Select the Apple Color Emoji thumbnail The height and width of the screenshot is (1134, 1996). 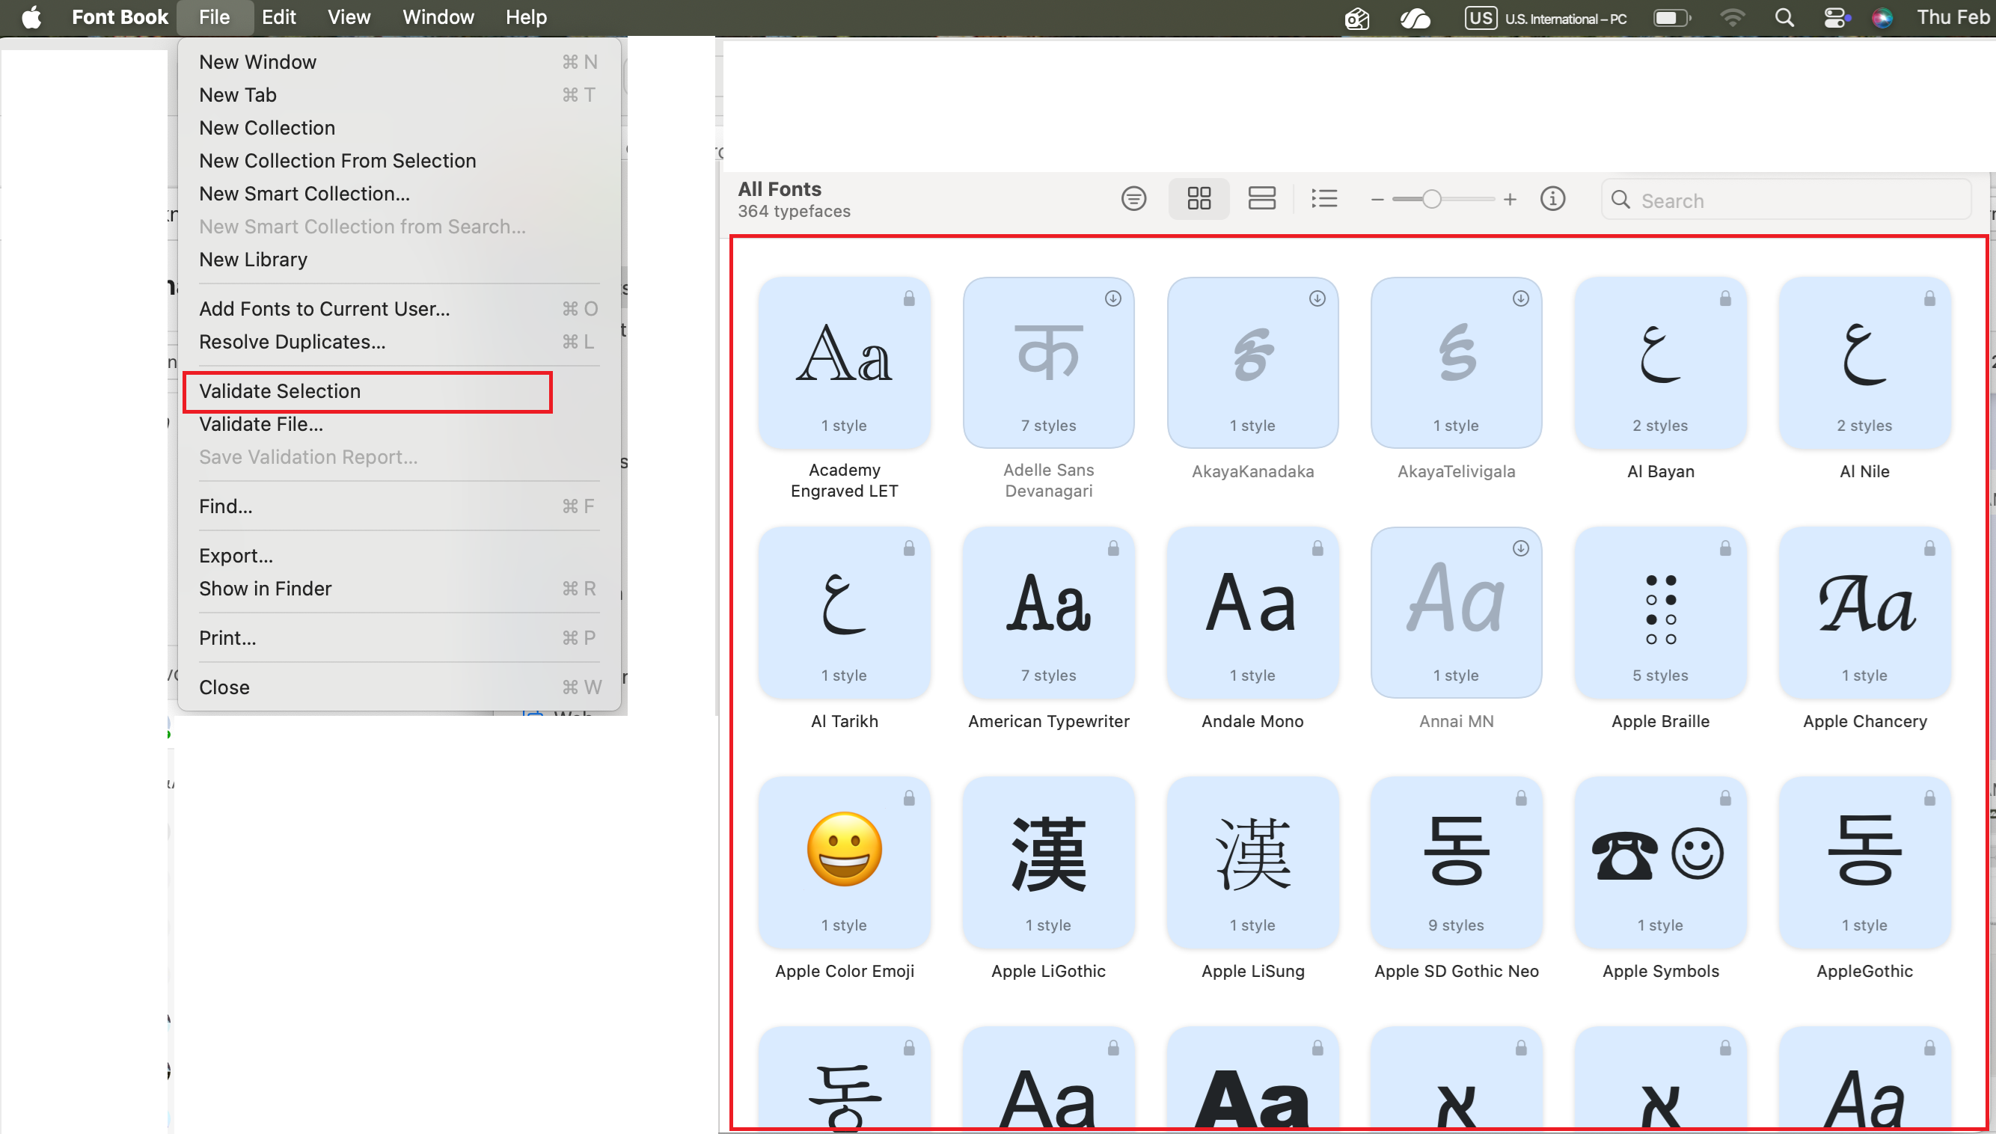tap(844, 862)
